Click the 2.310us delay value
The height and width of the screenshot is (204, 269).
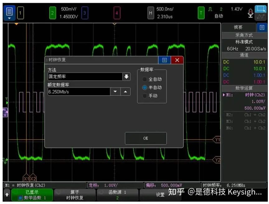[x=165, y=16]
